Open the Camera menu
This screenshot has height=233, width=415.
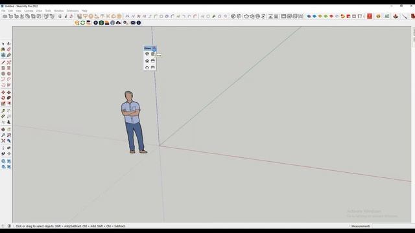(x=29, y=11)
